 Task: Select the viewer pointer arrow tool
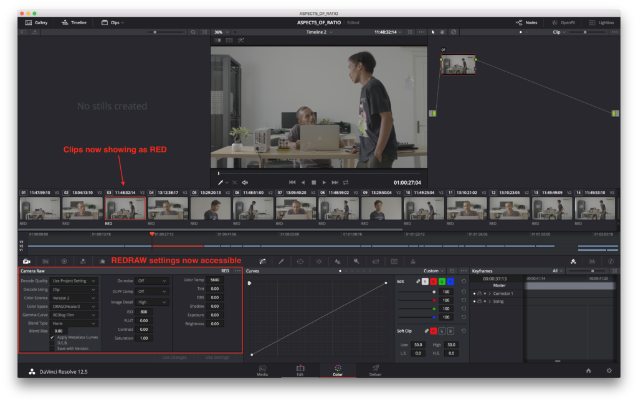433,32
